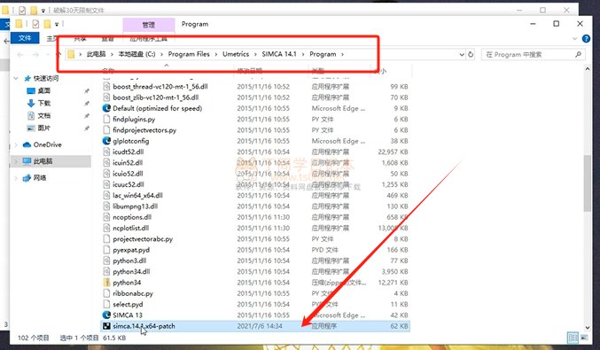
Task: Select the python3.dll file row
Action: point(255,261)
